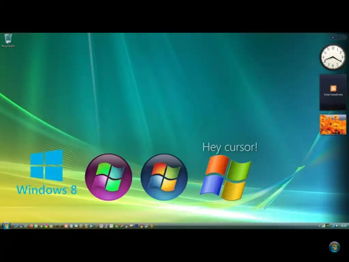Viewport: 349px width, 262px height.
Task: Click the sidebar controls at top right
Action: pos(338,37)
